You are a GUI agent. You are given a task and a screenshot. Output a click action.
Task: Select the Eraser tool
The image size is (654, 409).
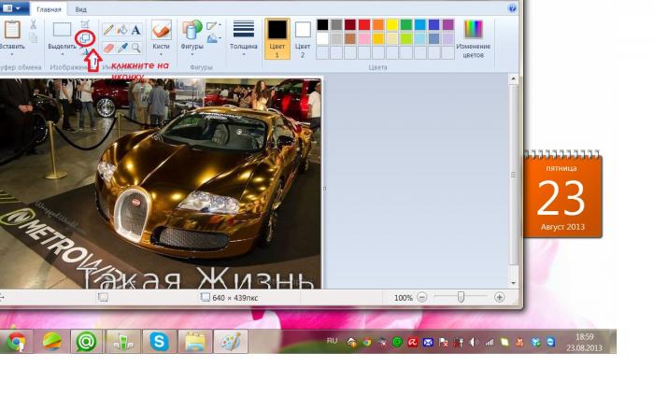108,47
